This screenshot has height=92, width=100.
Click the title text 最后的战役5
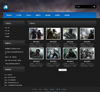click(x=87, y=42)
